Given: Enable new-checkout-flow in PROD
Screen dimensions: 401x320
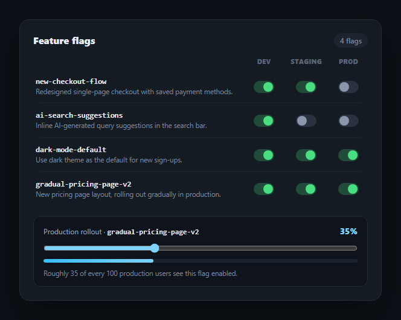Looking at the screenshot, I should (348, 87).
